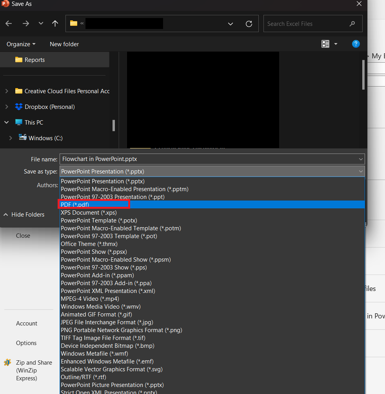Close the Save As dialog
385x394 pixels.
coord(359,4)
